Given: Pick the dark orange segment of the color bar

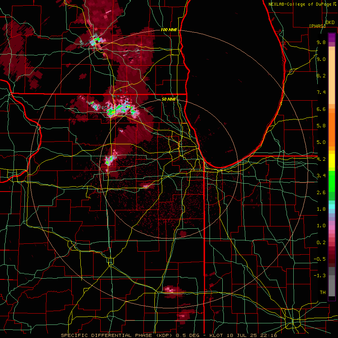Looking at the screenshot, I should (x=332, y=129).
